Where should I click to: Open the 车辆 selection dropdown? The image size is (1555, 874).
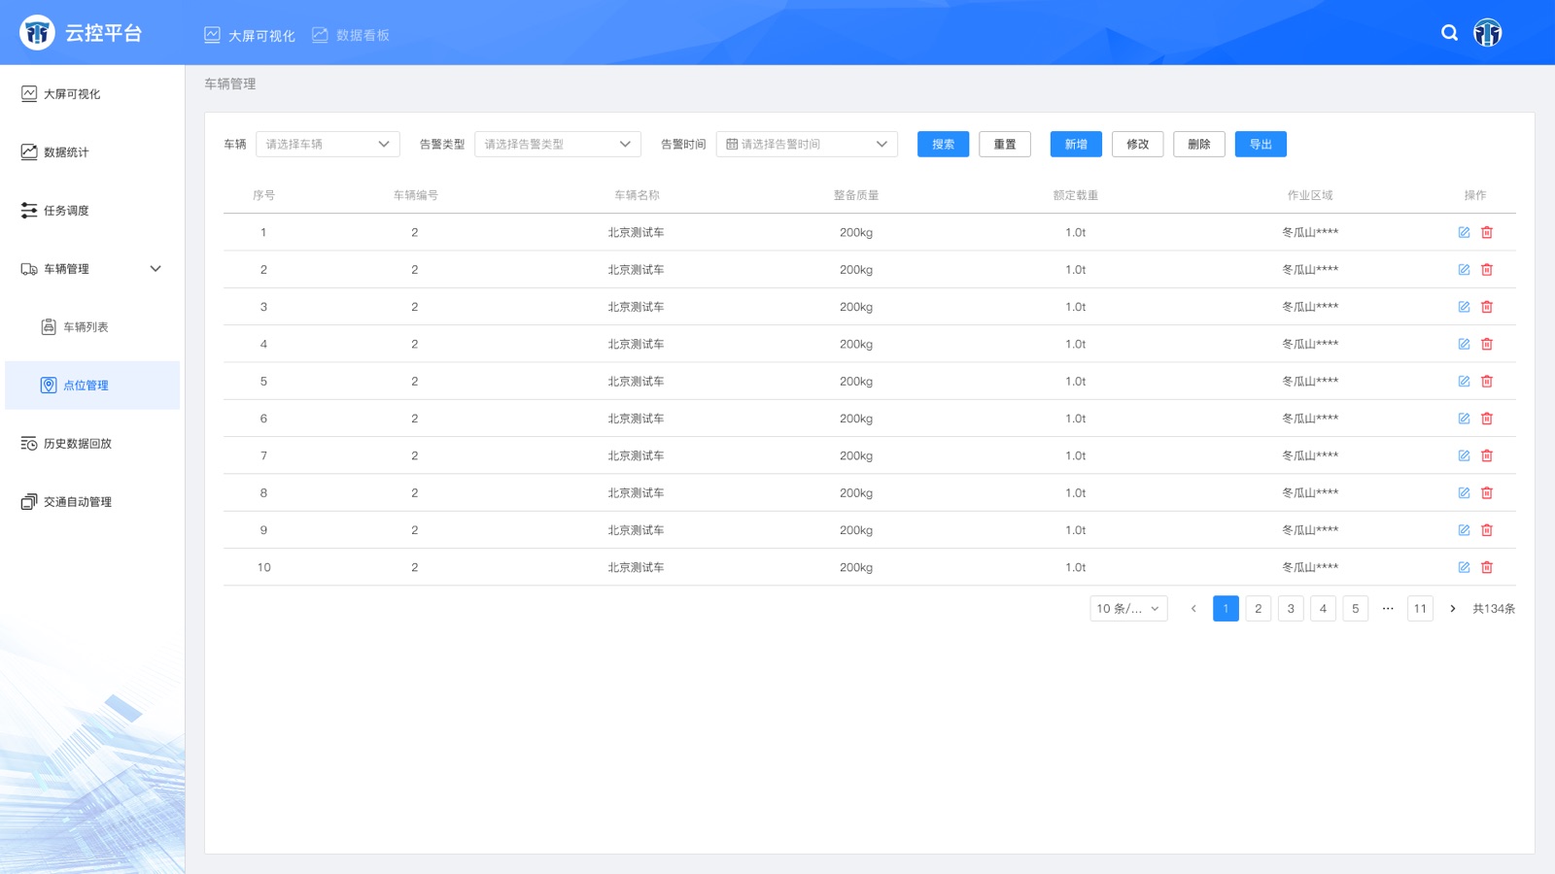coord(328,144)
